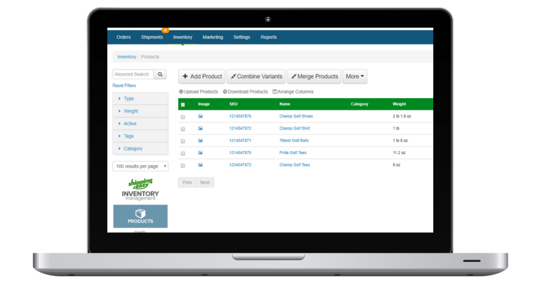Open the More dropdown menu
This screenshot has width=541, height=283.
(355, 77)
